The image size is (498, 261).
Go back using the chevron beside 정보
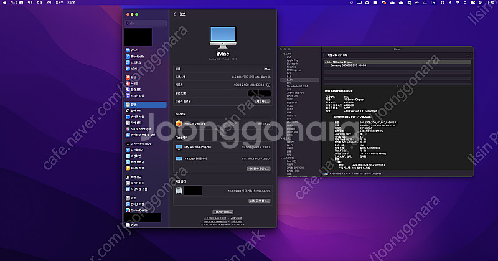174,14
